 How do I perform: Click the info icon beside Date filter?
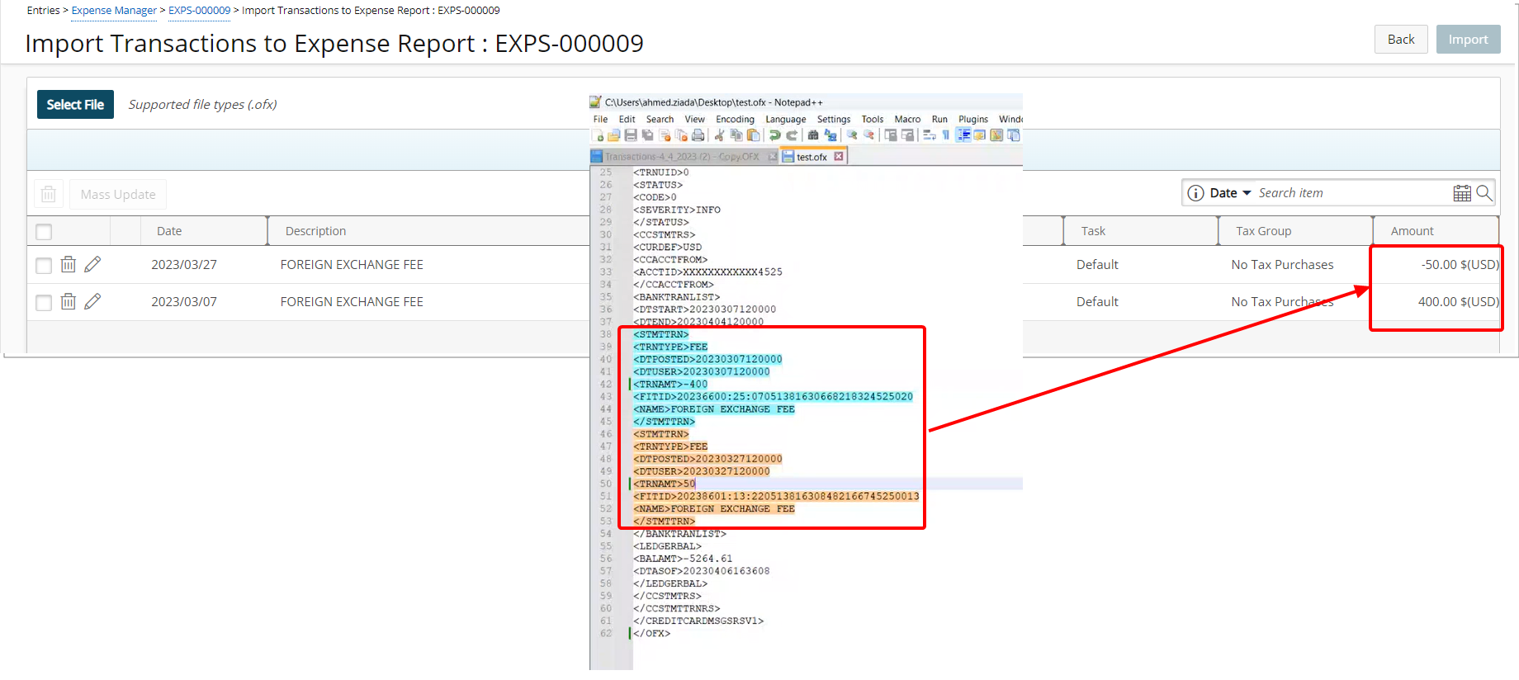pyautogui.click(x=1195, y=193)
